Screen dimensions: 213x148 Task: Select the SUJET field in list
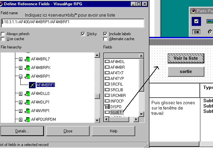(x=116, y=112)
